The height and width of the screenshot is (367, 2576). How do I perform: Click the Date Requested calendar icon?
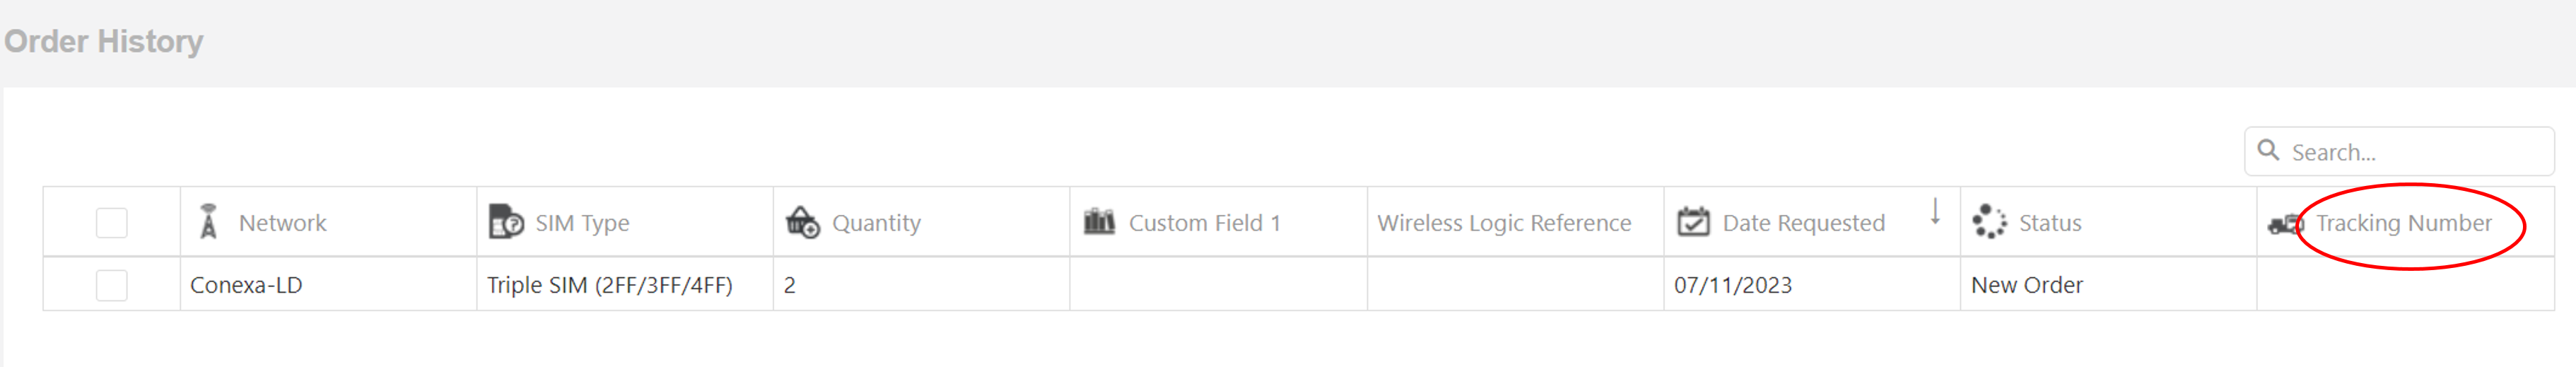1693,222
